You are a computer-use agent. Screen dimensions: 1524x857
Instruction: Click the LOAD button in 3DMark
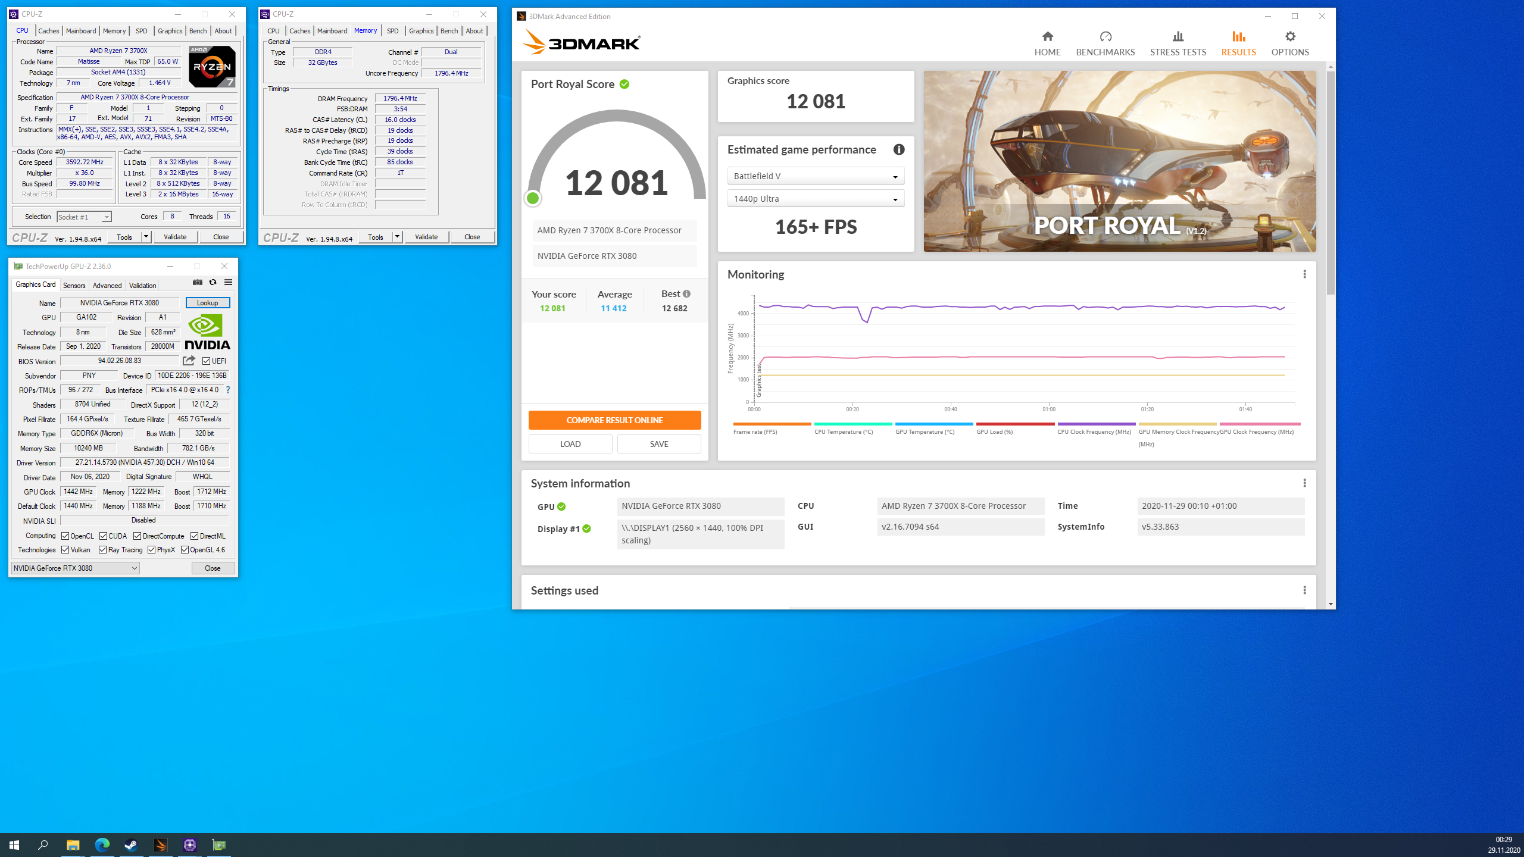[570, 444]
